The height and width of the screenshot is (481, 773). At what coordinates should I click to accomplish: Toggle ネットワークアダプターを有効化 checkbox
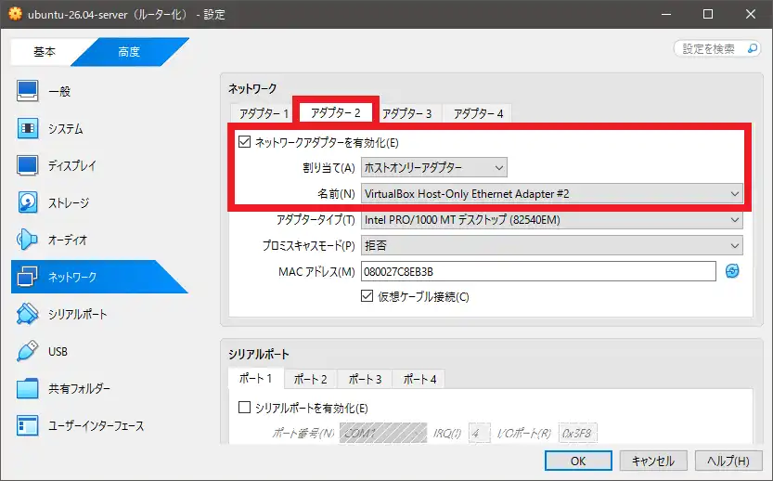pyautogui.click(x=245, y=142)
